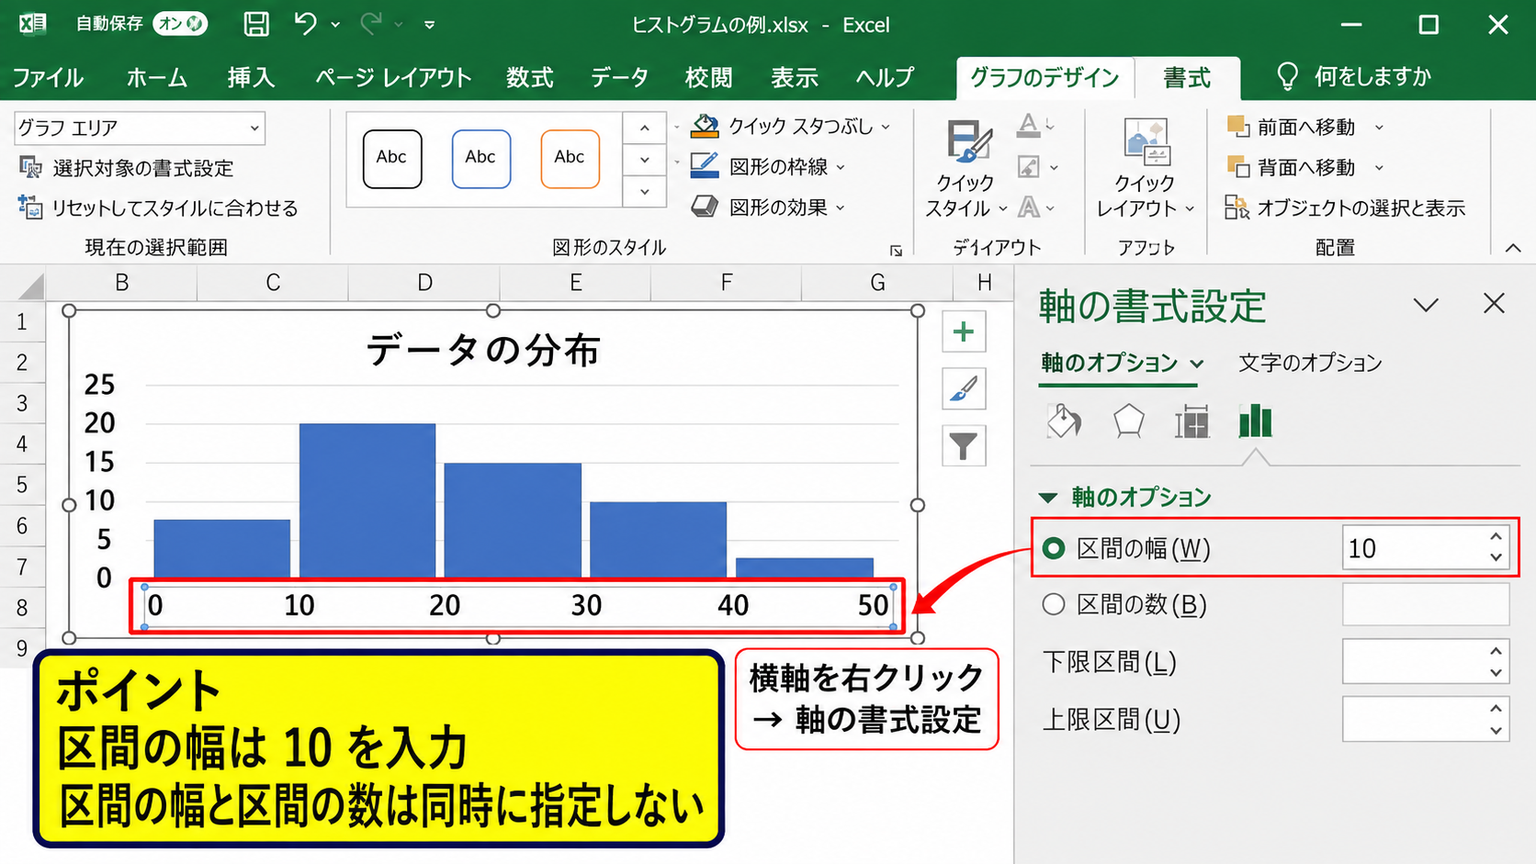Viewport: 1536px width, 864px height.
Task: Open the 書式 ribbon tab
Action: pyautogui.click(x=1187, y=78)
